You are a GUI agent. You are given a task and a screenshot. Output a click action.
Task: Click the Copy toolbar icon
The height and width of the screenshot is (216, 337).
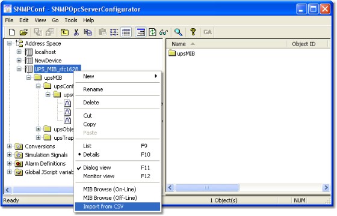[x=88, y=32]
